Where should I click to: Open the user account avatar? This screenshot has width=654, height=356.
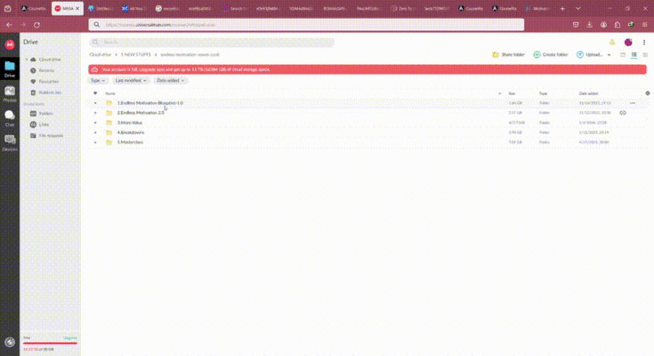coord(628,42)
